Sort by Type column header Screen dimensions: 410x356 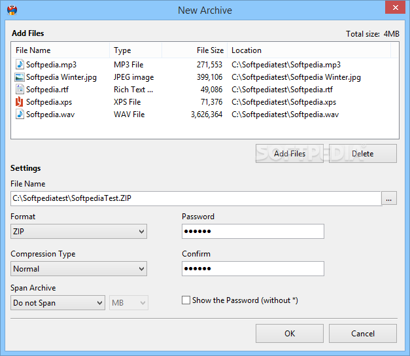click(135, 50)
